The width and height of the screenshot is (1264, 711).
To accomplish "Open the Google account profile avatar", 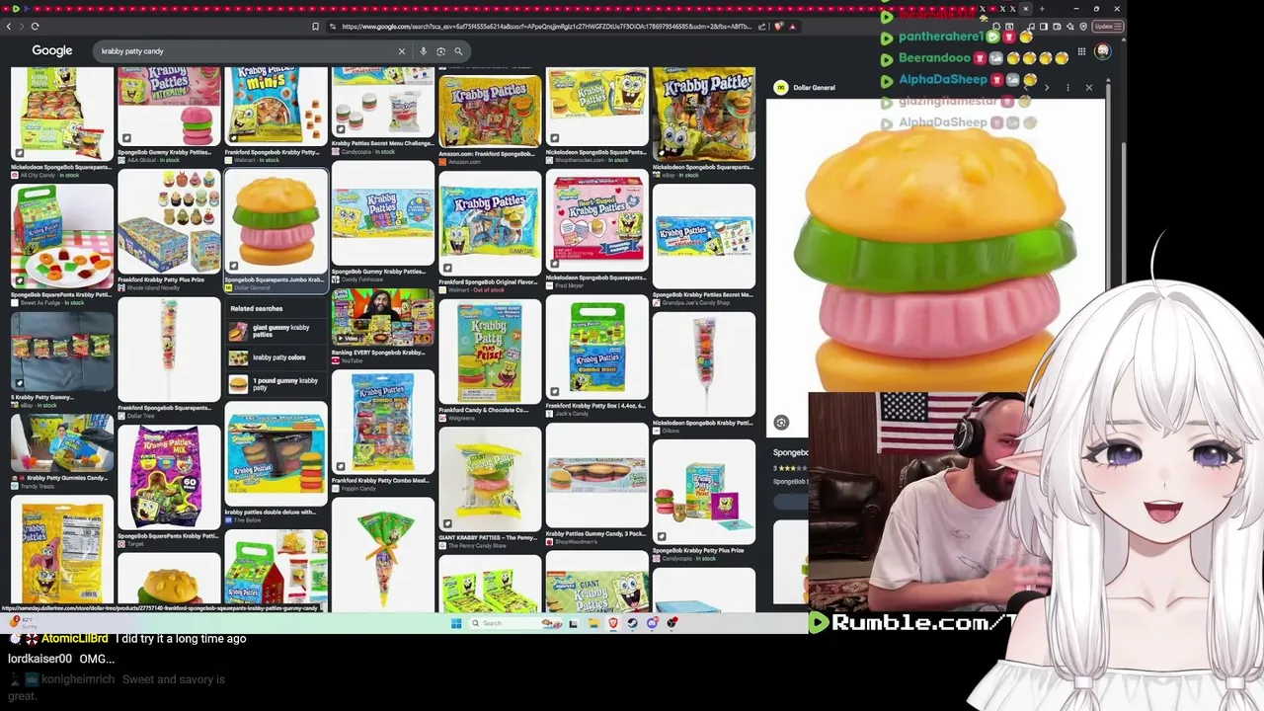I will coord(1103,51).
